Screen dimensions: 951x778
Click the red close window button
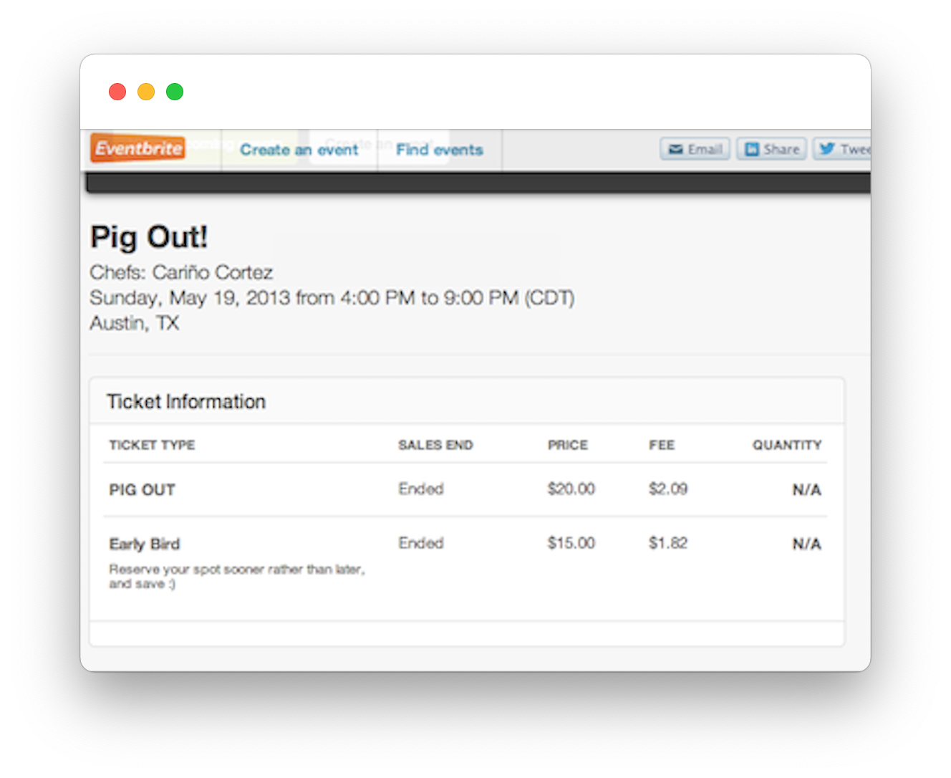coord(117,92)
